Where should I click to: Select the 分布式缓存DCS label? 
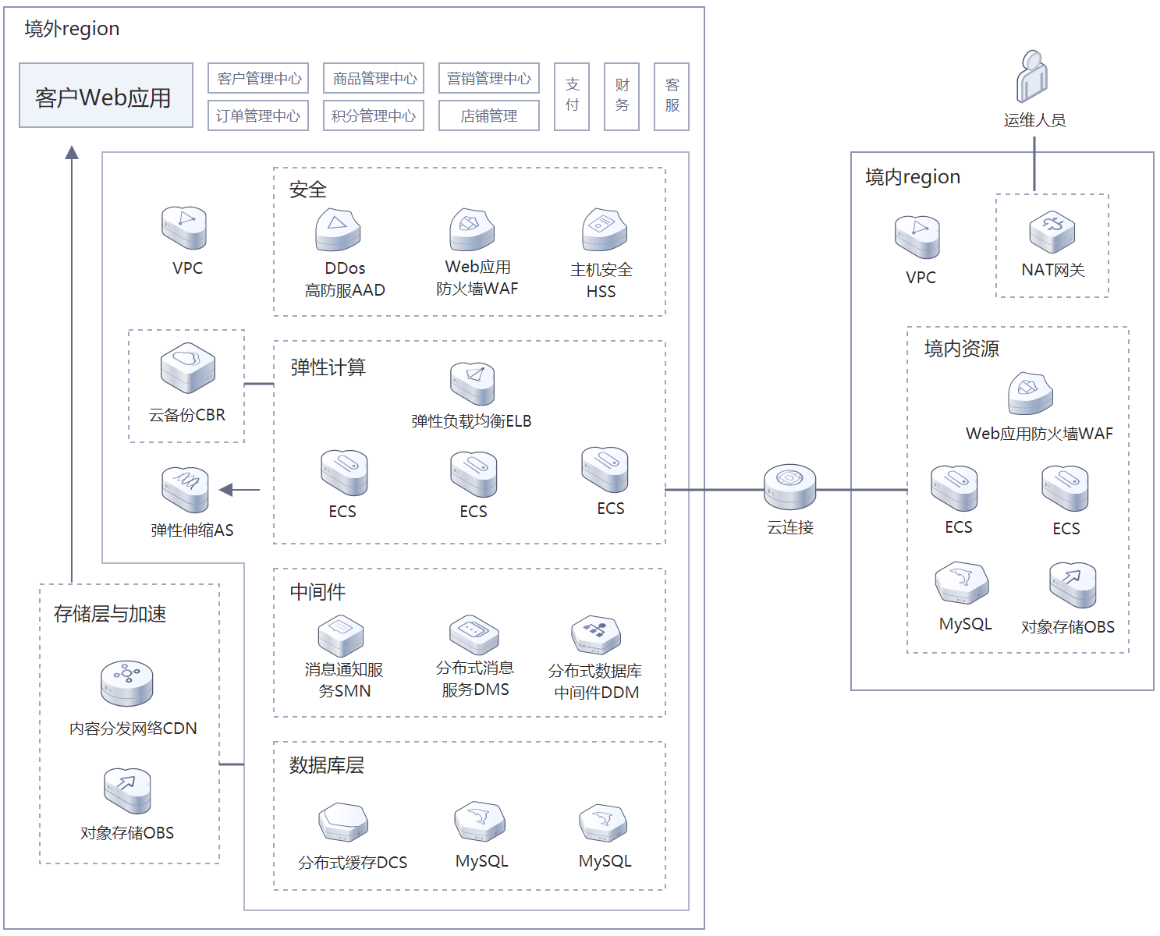click(x=353, y=863)
